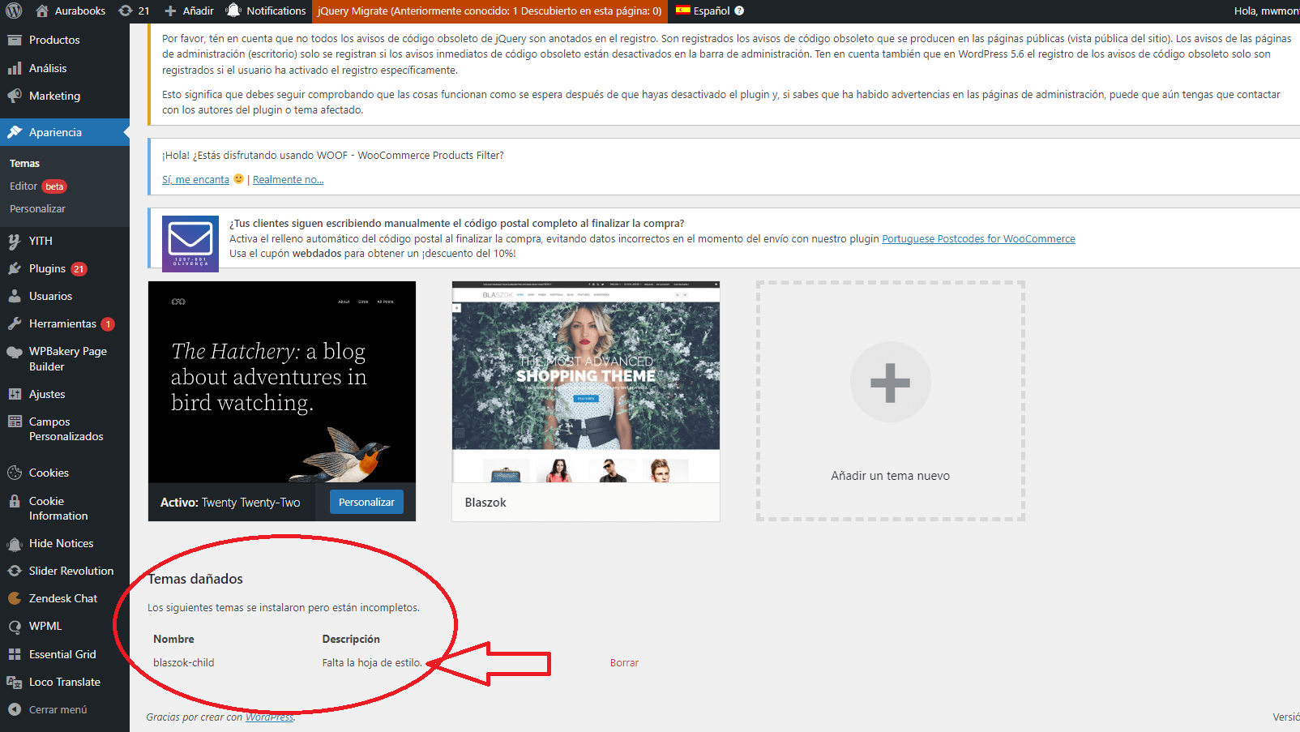
Task: Click the Plugins 21 update badge
Action: pyautogui.click(x=79, y=269)
